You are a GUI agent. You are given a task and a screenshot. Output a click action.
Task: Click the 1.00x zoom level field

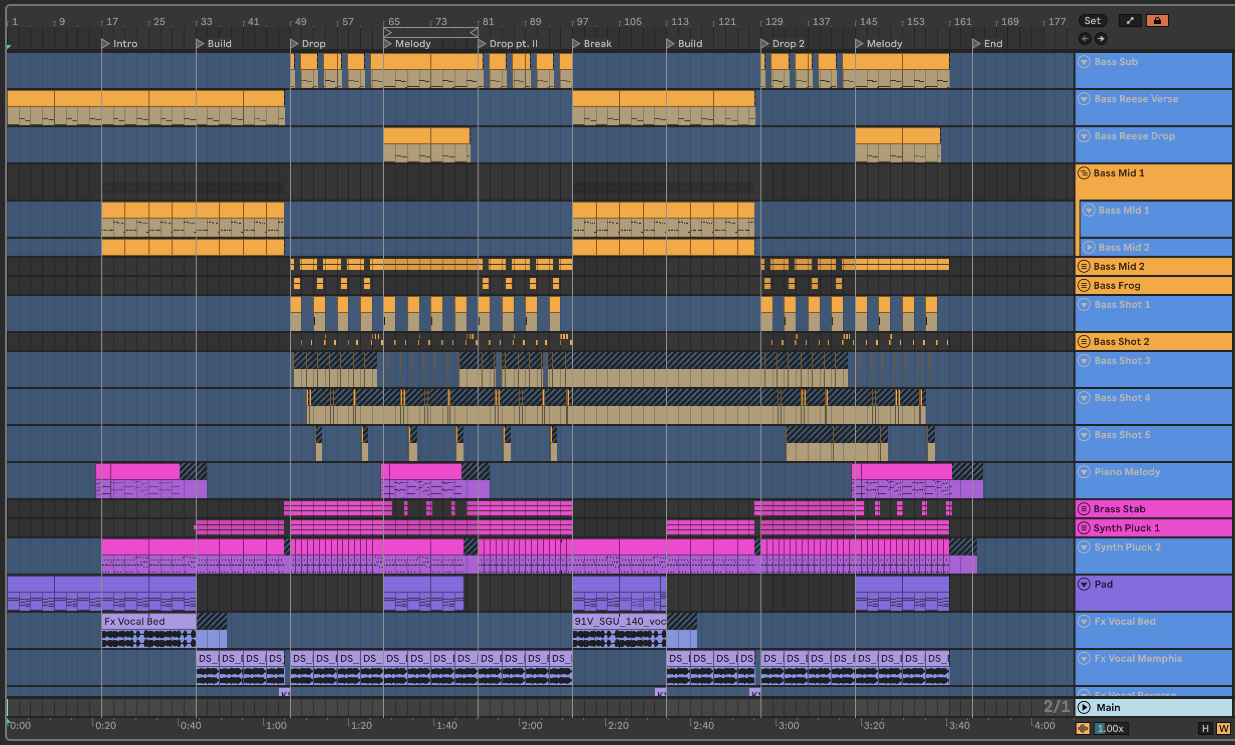[x=1111, y=728]
